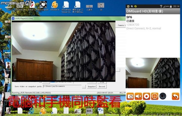Click the UGRS Player title bar logo

pyautogui.click(x=13, y=18)
